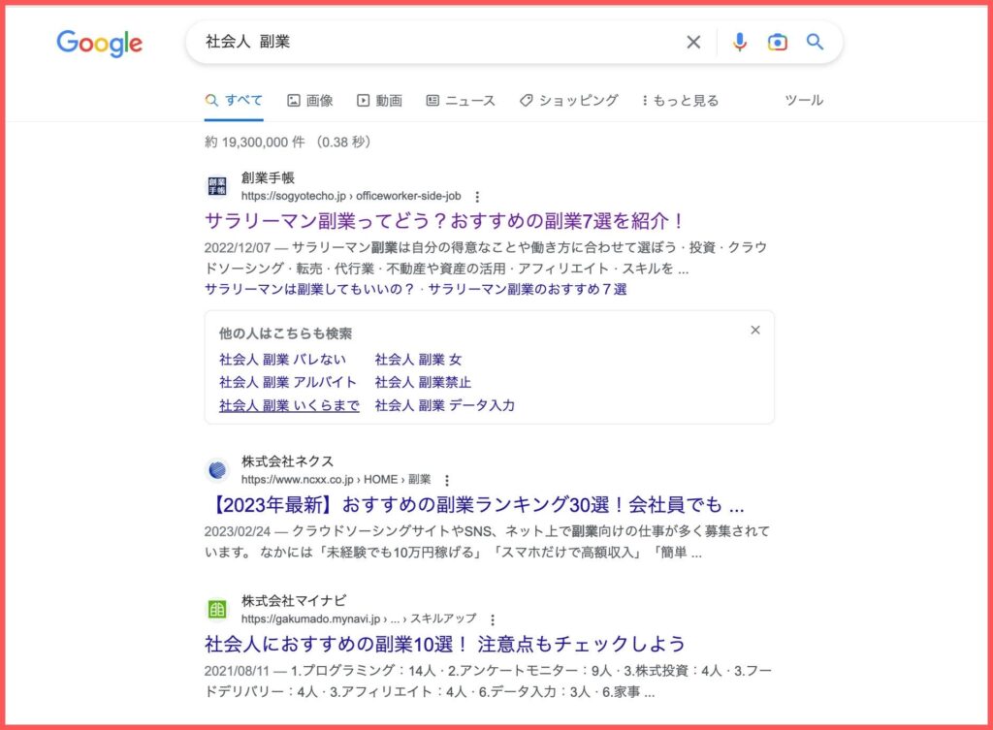Search the suggestion 社会人 副業禁止
The width and height of the screenshot is (993, 730).
(423, 382)
